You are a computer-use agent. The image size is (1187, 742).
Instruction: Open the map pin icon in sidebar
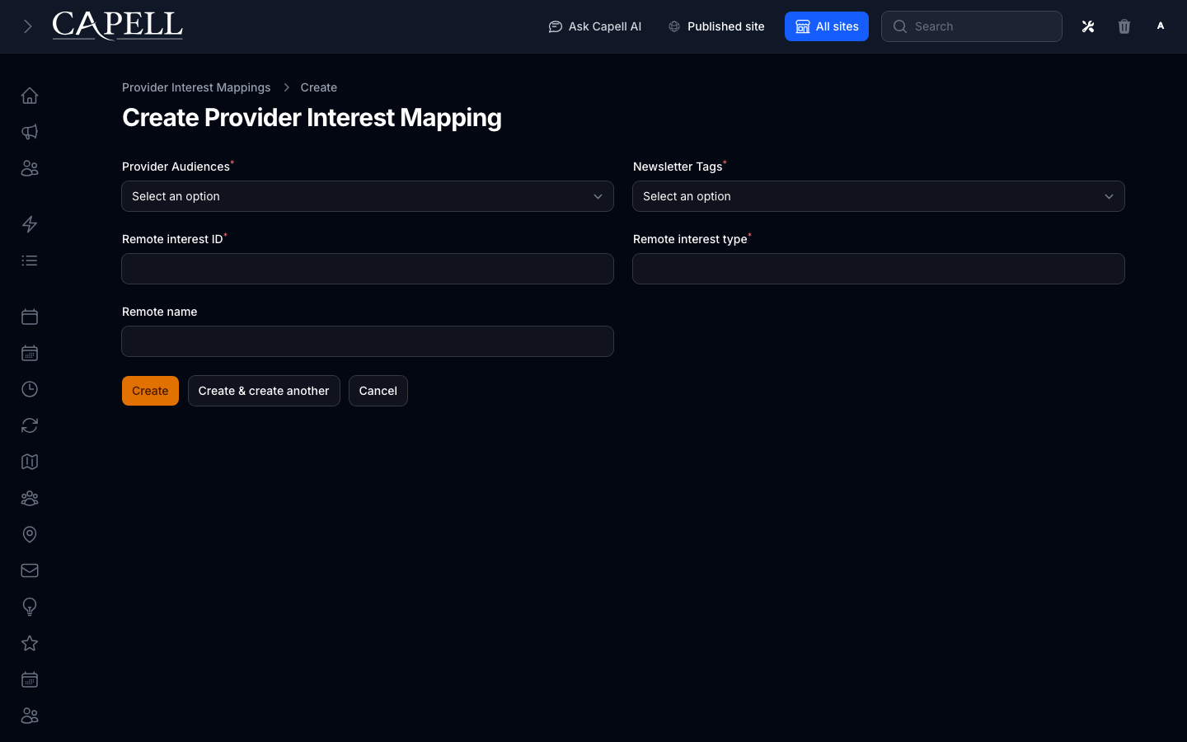(x=30, y=534)
